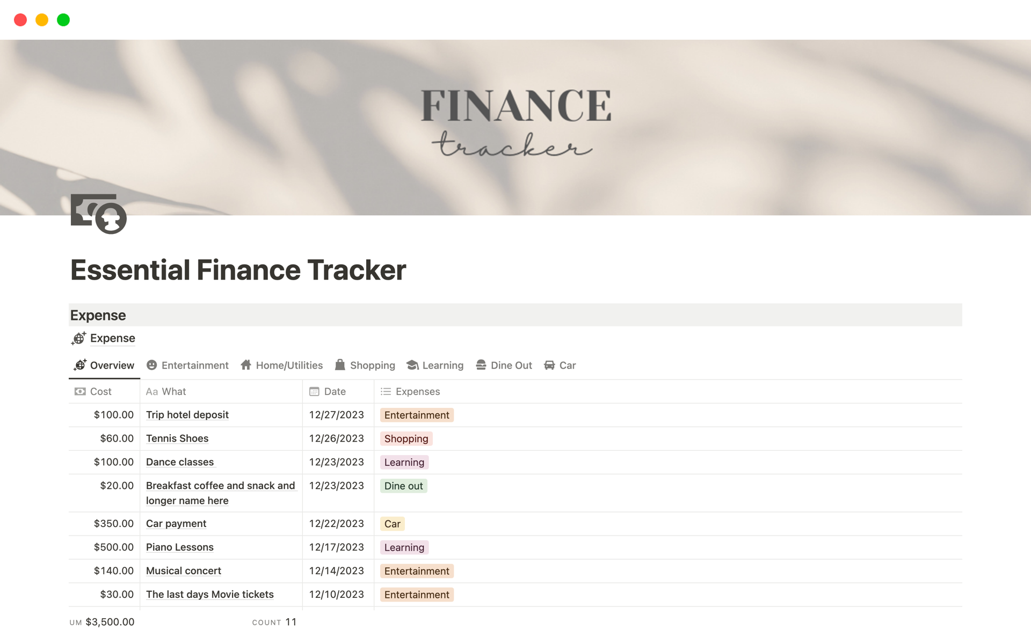Click the shopping bag icon near Shopping view
The width and height of the screenshot is (1031, 644).
340,365
